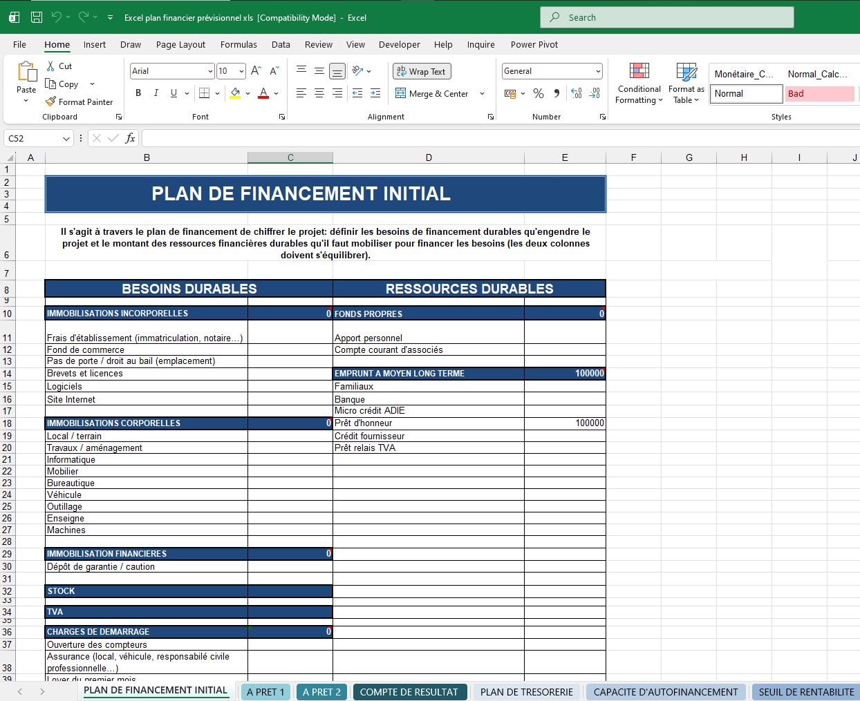Open the Data ribbon tab
Screen dimensions: 860x701
pyautogui.click(x=281, y=44)
